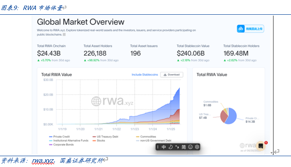Click the US Trea... $7.4B pie label

pyautogui.click(x=205, y=116)
